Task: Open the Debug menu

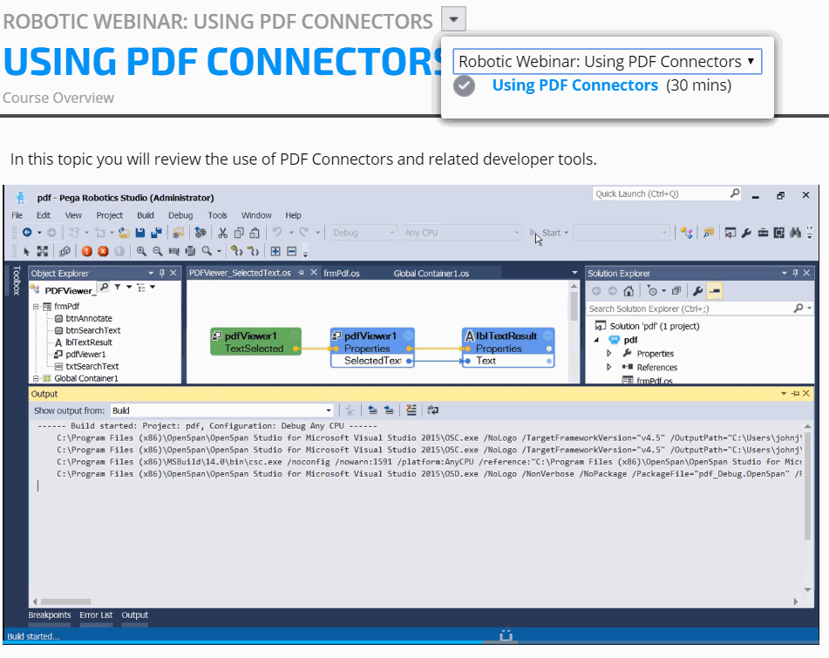Action: [x=180, y=215]
